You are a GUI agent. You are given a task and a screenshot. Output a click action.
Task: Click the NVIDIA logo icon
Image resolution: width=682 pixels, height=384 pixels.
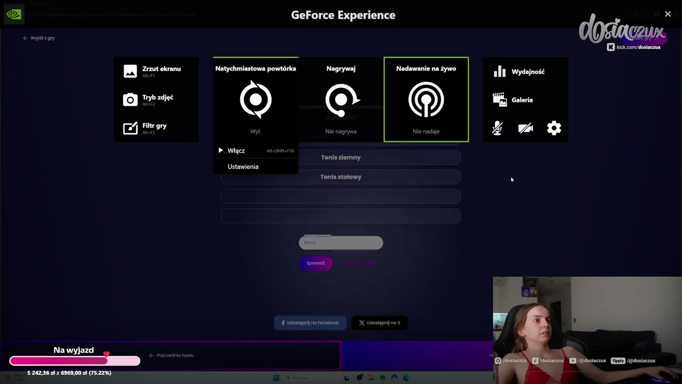pyautogui.click(x=14, y=14)
